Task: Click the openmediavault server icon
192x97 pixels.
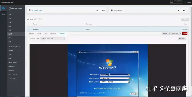Action: [x=10, y=8]
